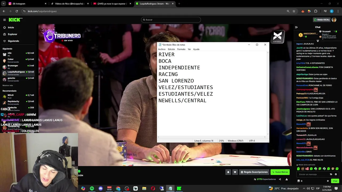Open a new browser tab

pyautogui.click(x=179, y=4)
